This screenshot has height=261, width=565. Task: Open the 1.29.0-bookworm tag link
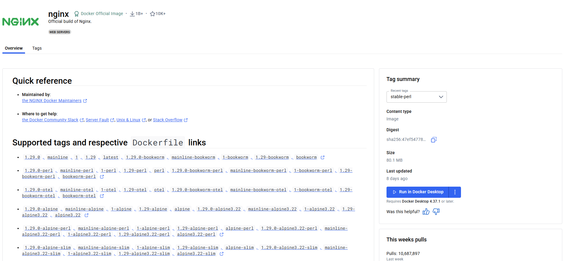click(145, 157)
